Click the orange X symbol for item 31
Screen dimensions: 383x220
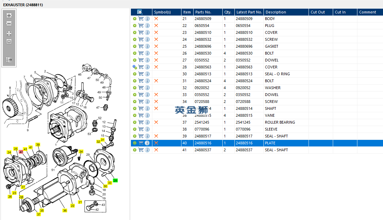[x=156, y=81]
